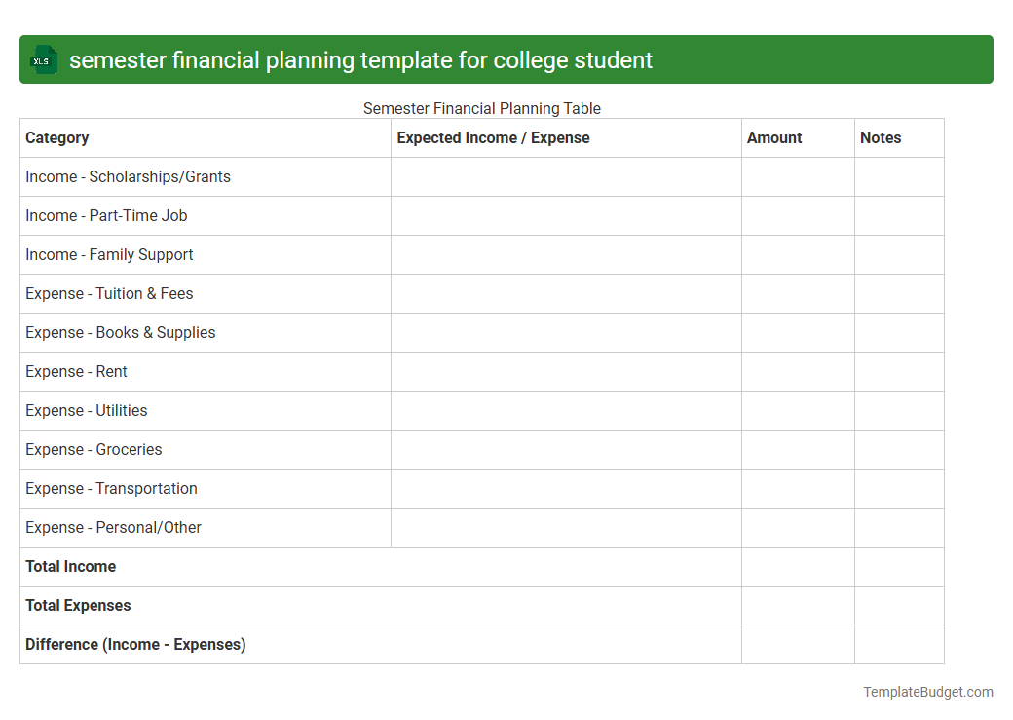Click the Total Expenses row label
Screen dimensions: 1013x720
tap(78, 605)
